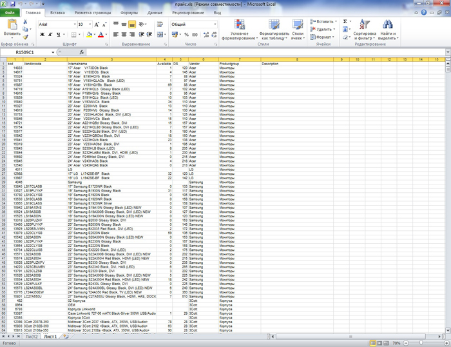The width and height of the screenshot is (451, 347).
Task: Toggle italic (К) formatting
Action: tap(50, 35)
